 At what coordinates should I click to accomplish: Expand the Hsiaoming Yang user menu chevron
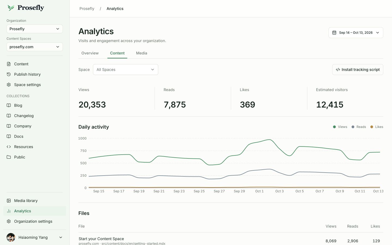pyautogui.click(x=61, y=237)
